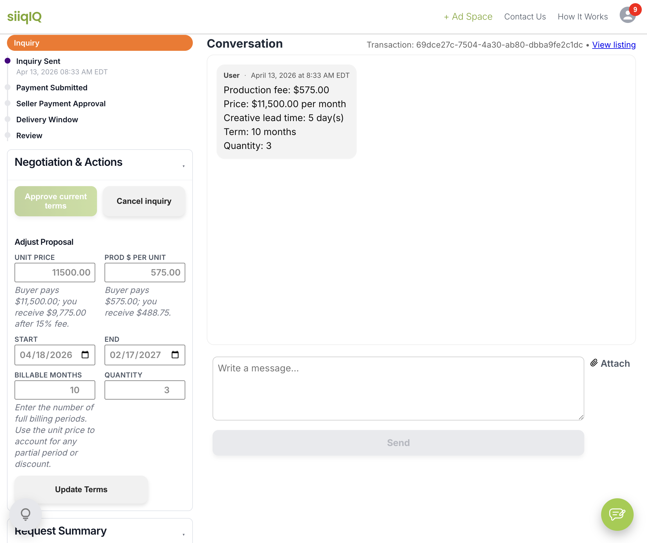Open the END date calendar picker icon
The height and width of the screenshot is (543, 647).
click(175, 355)
